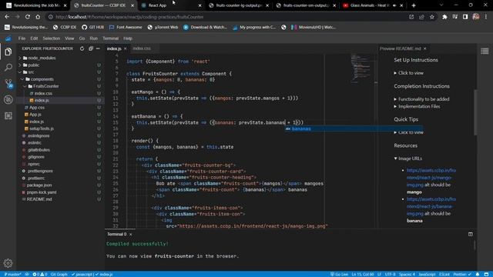Open the File menu
The width and height of the screenshot is (493, 277).
22,38
